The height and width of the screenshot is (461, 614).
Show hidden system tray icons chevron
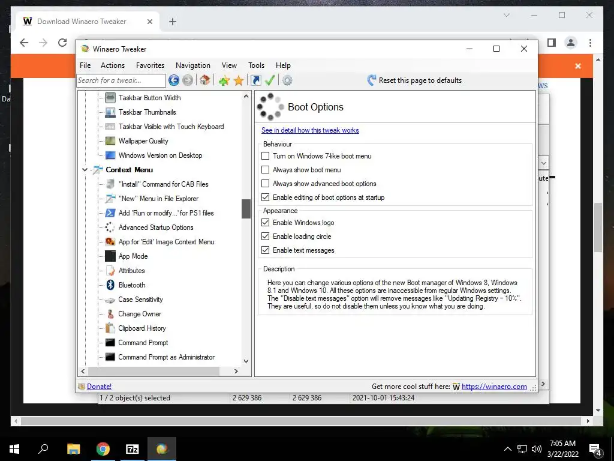pos(507,449)
